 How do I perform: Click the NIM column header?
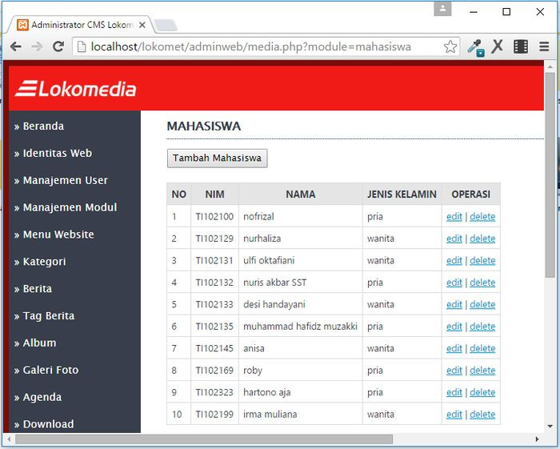pos(214,194)
